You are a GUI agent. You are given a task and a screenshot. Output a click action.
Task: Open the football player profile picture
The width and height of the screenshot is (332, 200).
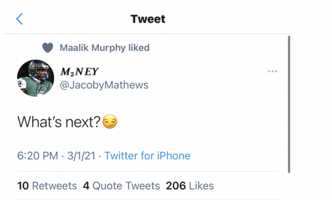click(36, 78)
